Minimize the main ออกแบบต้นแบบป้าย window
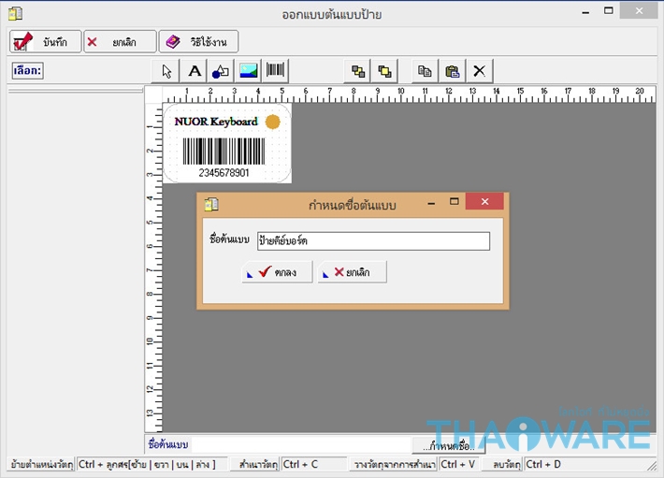This screenshot has width=664, height=478. coord(585,13)
